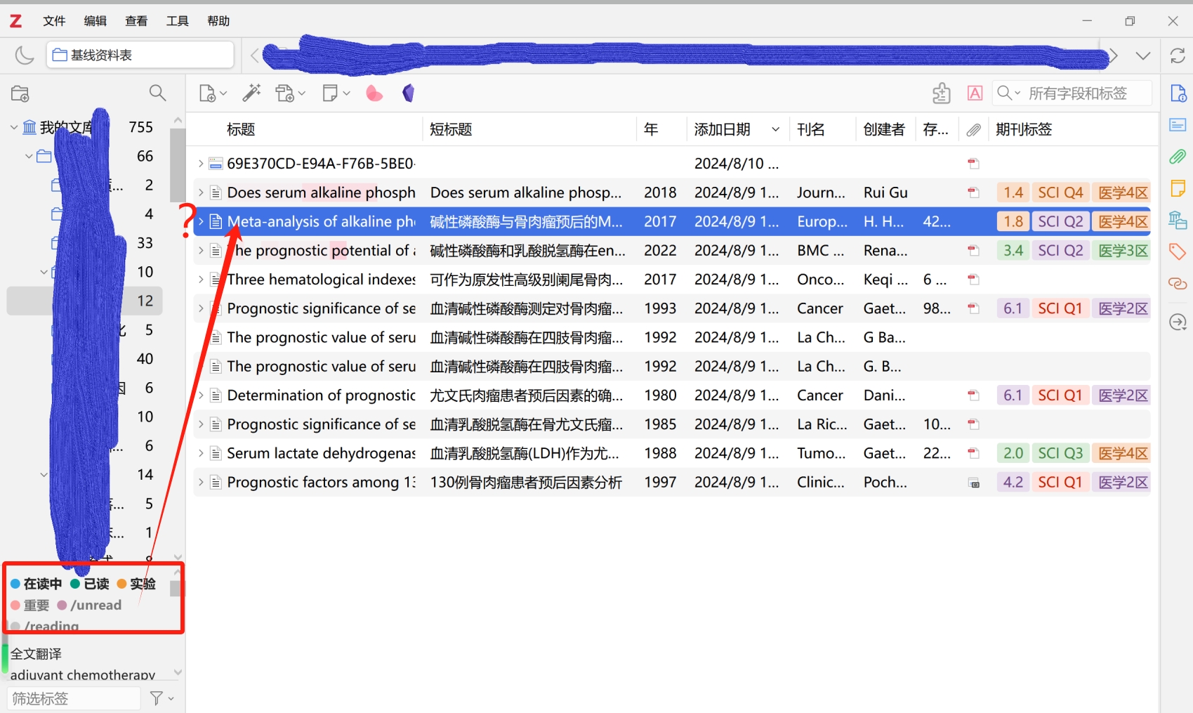Open the item info pane icon

click(1178, 93)
